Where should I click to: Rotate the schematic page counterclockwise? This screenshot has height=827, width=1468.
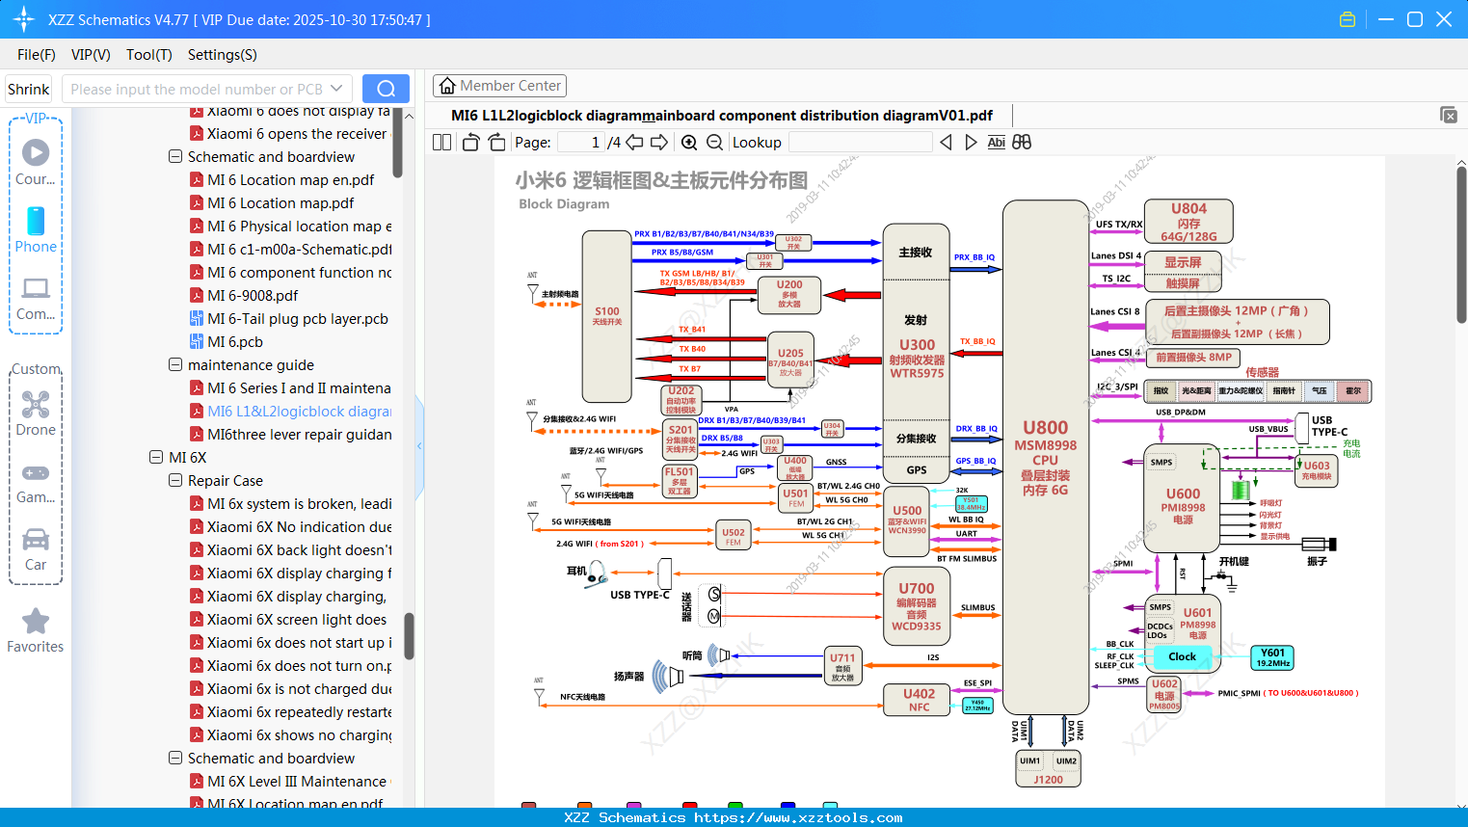[469, 141]
